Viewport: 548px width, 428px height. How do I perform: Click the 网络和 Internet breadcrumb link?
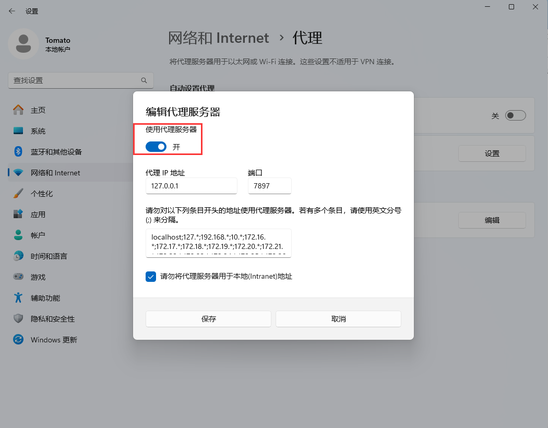tap(218, 38)
